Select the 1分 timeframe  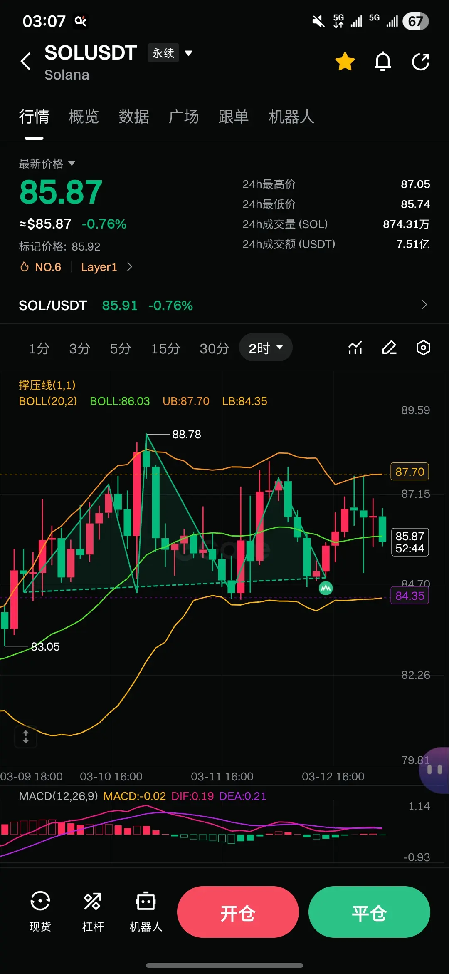click(39, 348)
